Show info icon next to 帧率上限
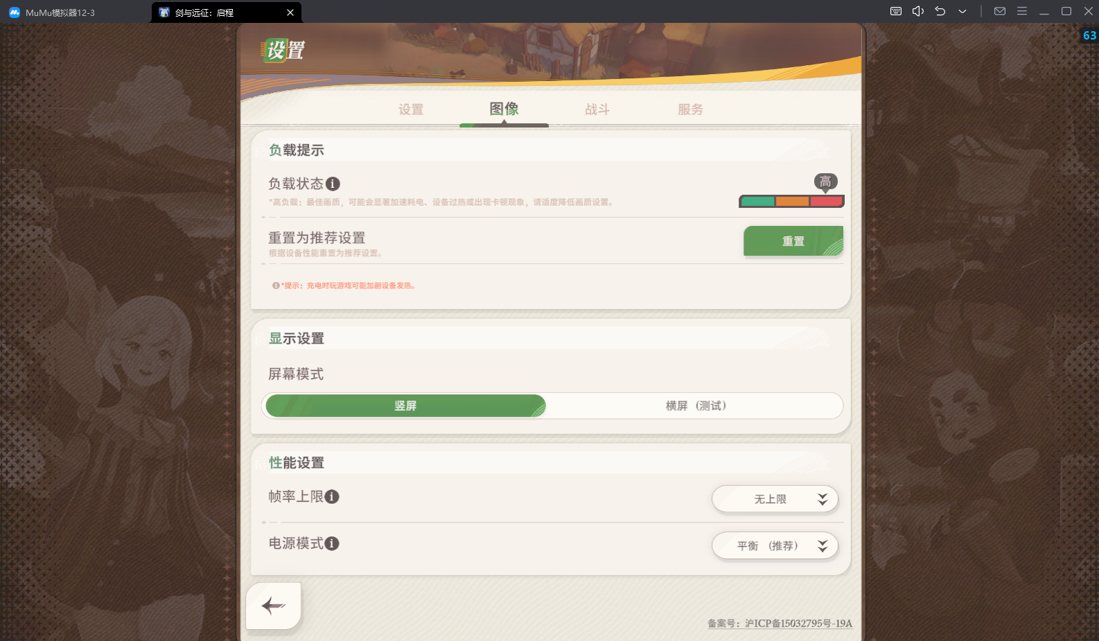This screenshot has width=1099, height=641. pyautogui.click(x=332, y=497)
